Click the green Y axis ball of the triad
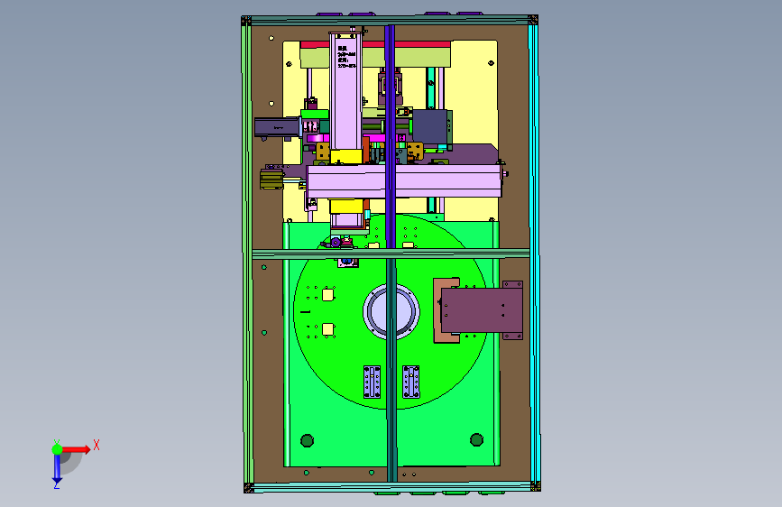Screen dimensions: 782x507 57,449
